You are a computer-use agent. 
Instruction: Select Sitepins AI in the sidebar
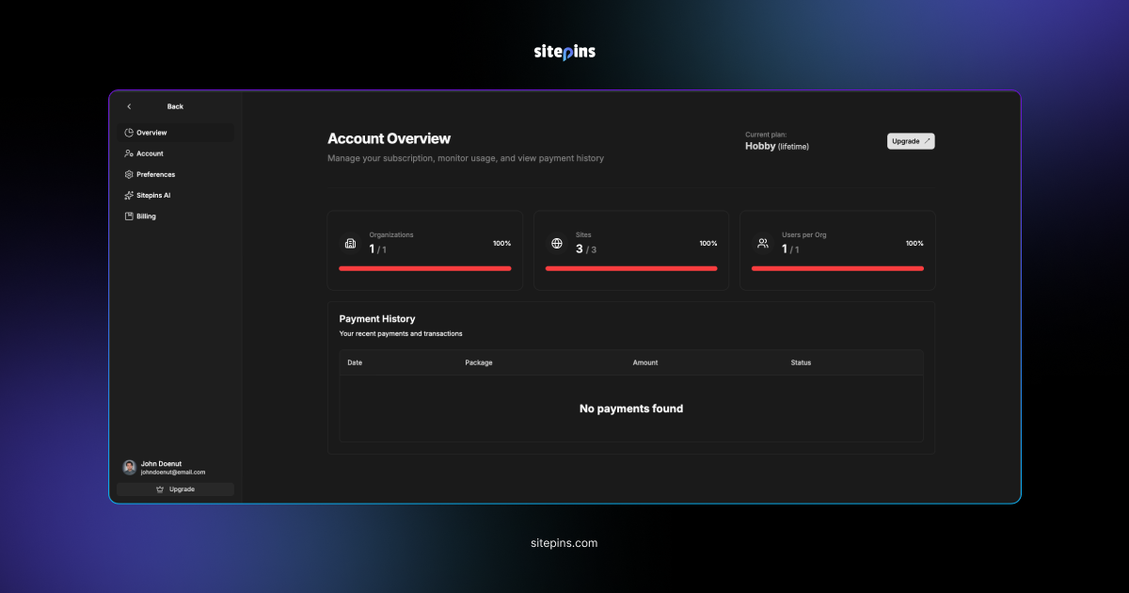click(x=153, y=195)
